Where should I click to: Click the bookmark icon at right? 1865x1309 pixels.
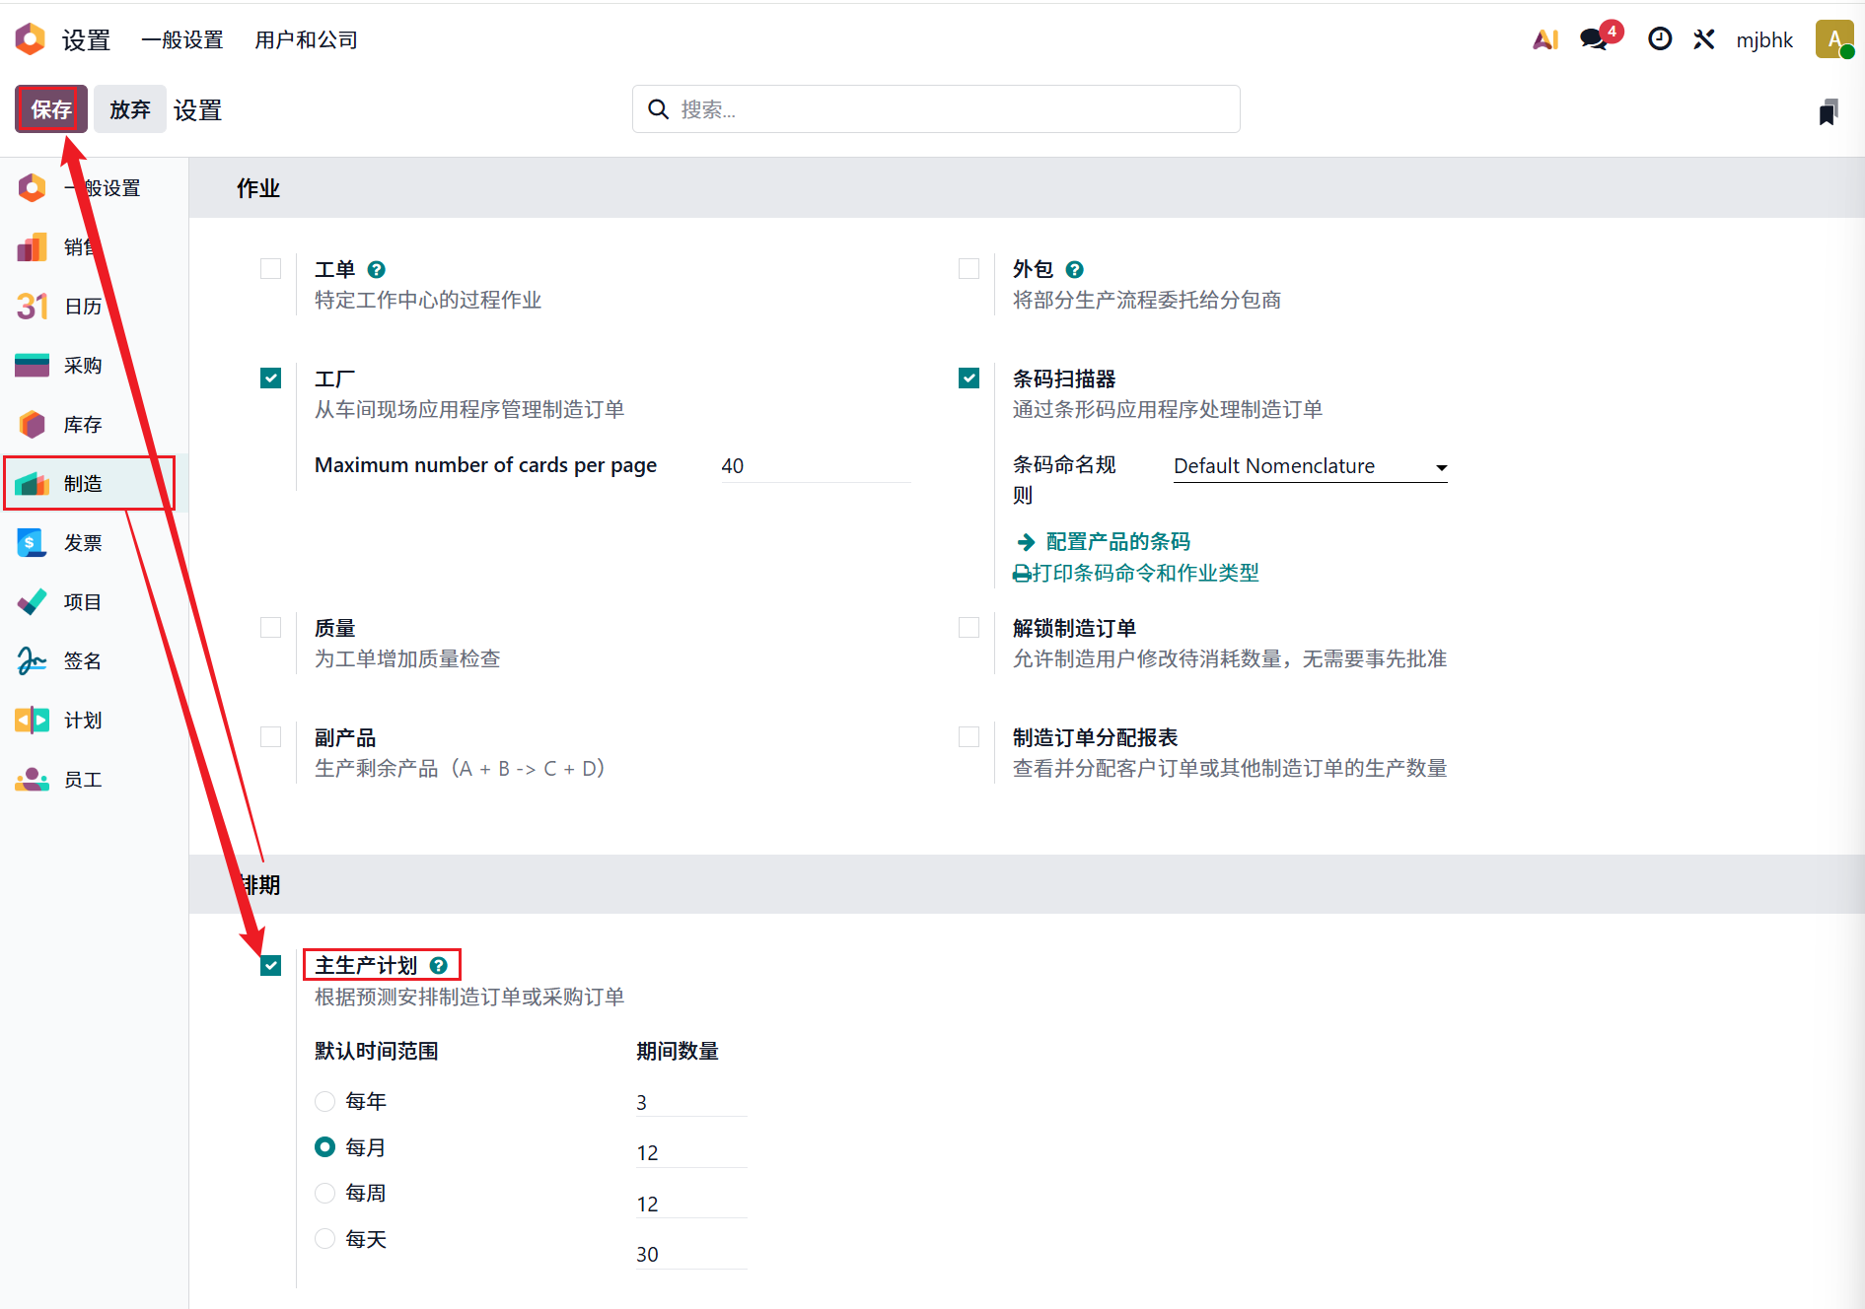pos(1828,112)
